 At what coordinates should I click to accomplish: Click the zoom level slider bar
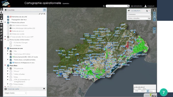coord(155,24)
